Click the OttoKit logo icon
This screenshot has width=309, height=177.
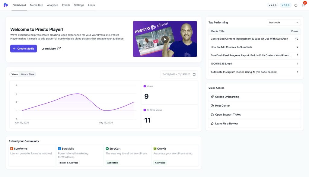155,149
